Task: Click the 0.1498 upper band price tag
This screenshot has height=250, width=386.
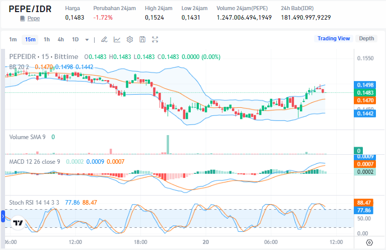Action: click(x=365, y=85)
